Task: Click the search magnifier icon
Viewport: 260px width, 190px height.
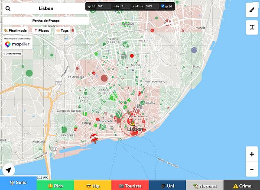Action: coord(8,9)
